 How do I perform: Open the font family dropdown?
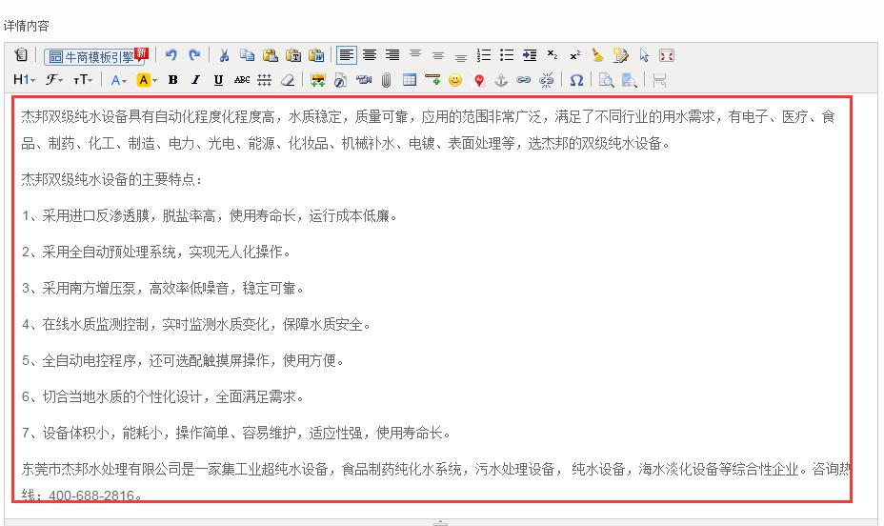54,80
